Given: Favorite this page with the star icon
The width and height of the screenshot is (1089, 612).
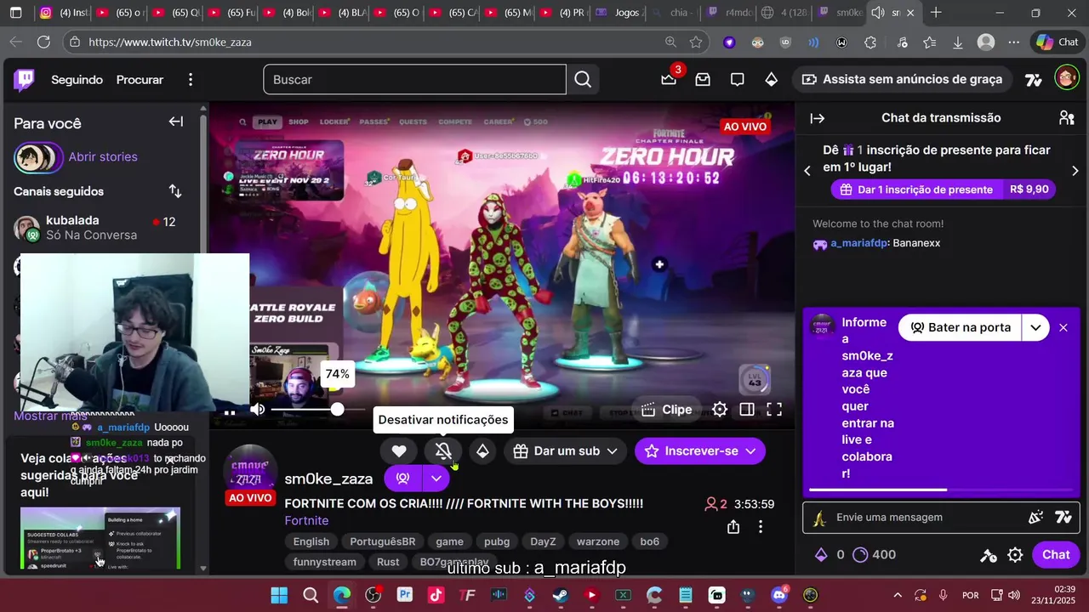Looking at the screenshot, I should pyautogui.click(x=696, y=42).
